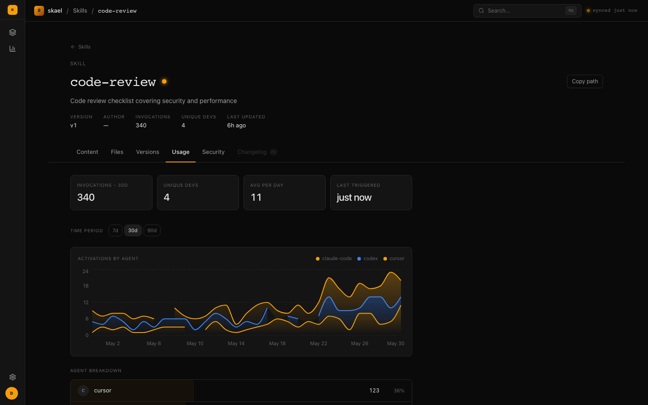Select the 30d time period
The width and height of the screenshot is (648, 405).
133,230
